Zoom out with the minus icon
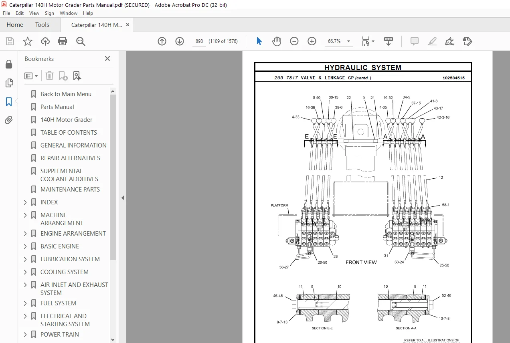Viewport: 510px width, 343px height. 294,41
